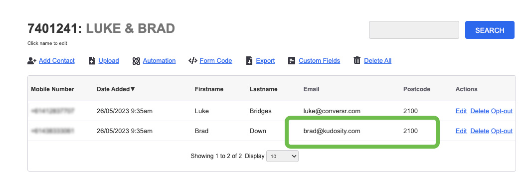
Task: Edit the Luke Bridges contact
Action: [461, 111]
